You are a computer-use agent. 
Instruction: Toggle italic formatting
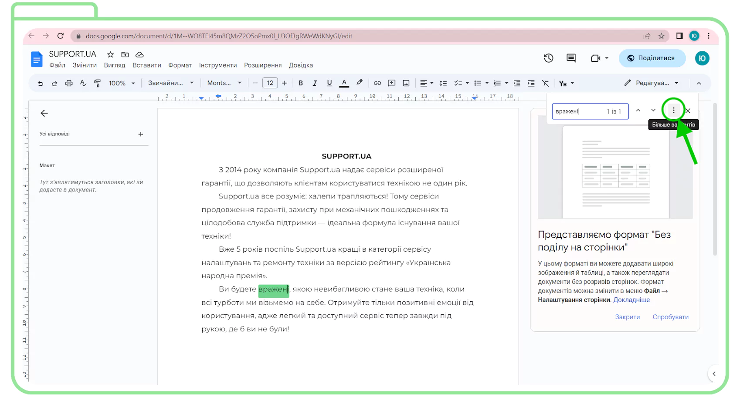point(315,83)
